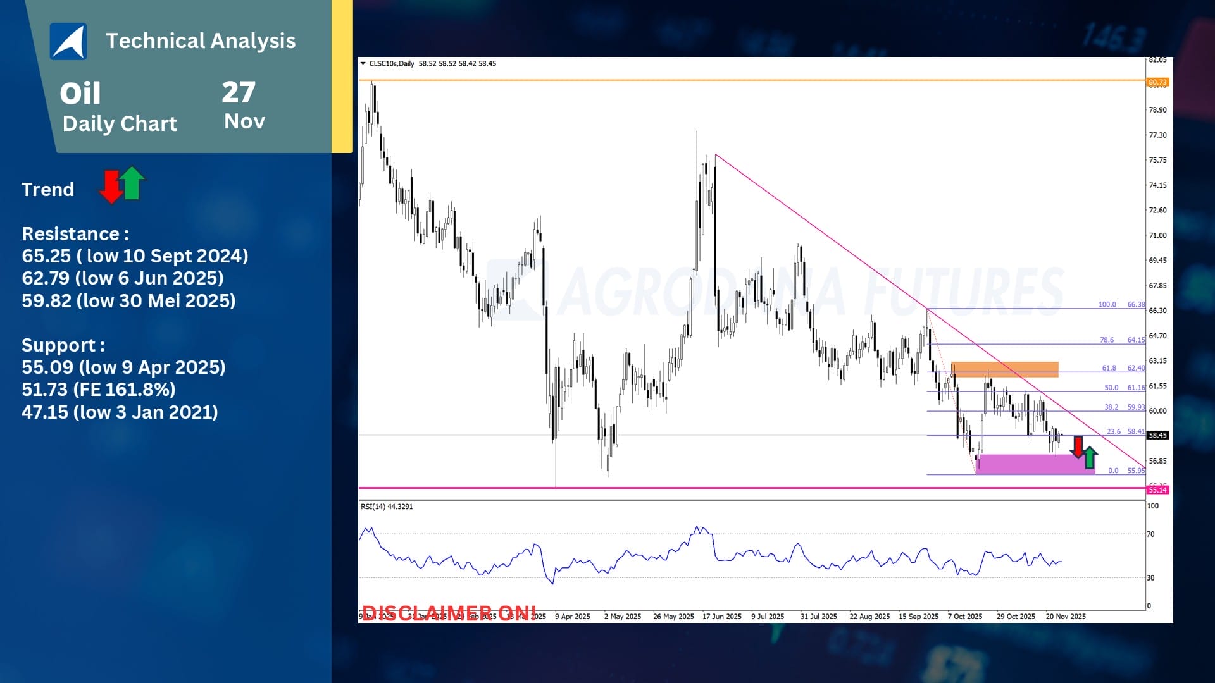Click the 61.8 Fibonacci level label
Screen dimensions: 1215x683
tap(1109, 368)
